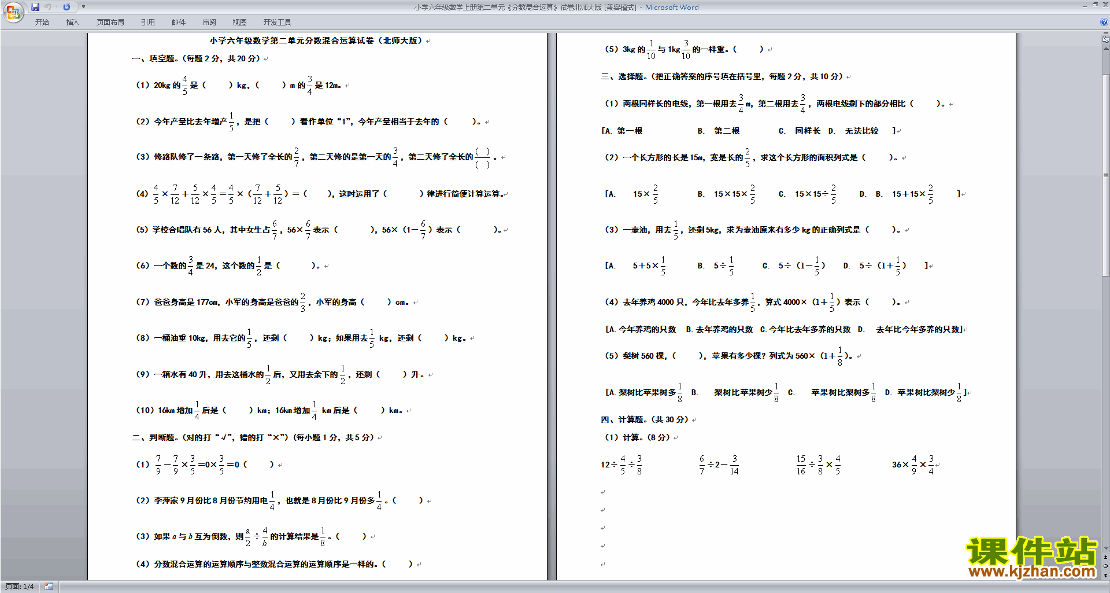Open the 邮件 ribbon tab

(x=179, y=23)
